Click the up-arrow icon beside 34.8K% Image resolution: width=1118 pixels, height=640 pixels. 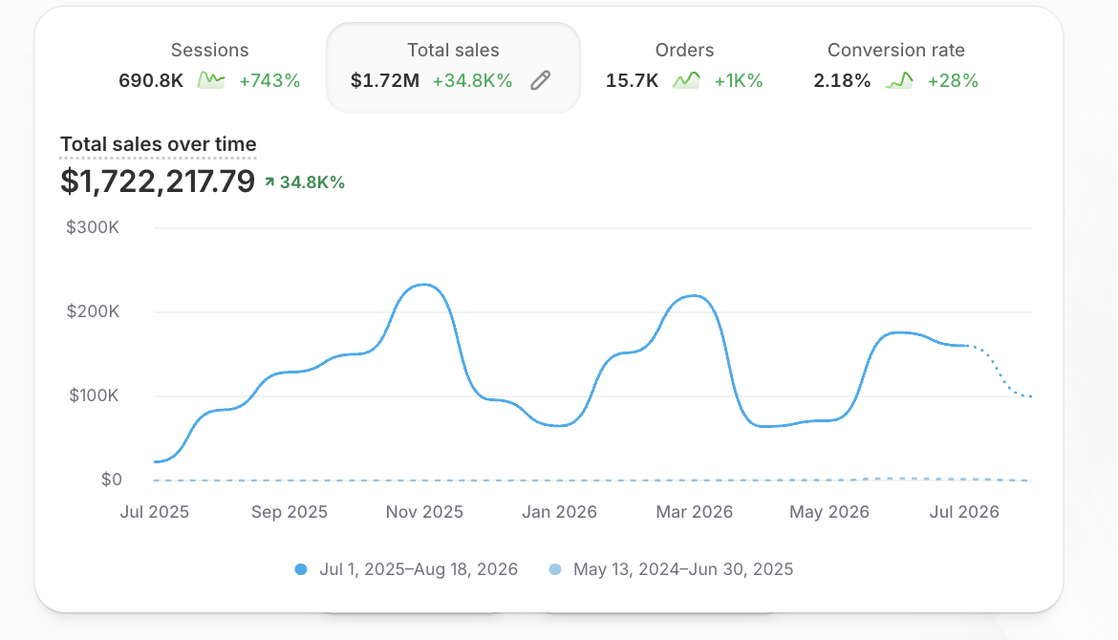[269, 182]
